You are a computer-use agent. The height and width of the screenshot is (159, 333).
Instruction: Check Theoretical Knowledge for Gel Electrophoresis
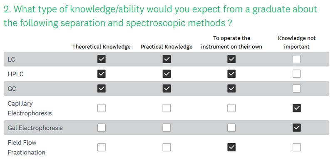point(102,128)
